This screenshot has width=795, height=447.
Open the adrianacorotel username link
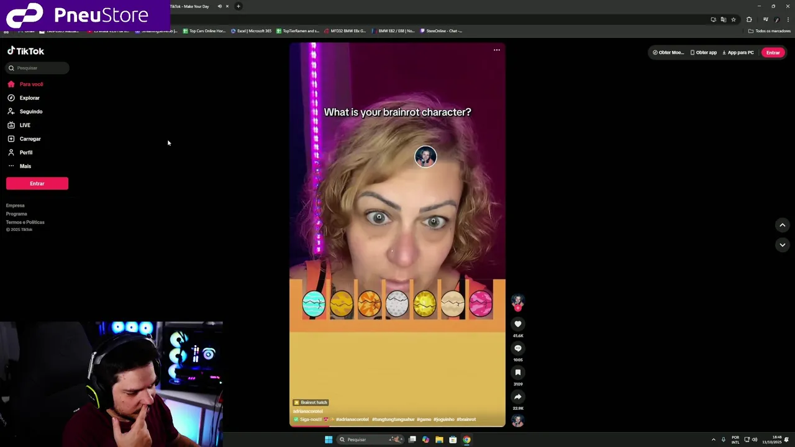tap(308, 411)
